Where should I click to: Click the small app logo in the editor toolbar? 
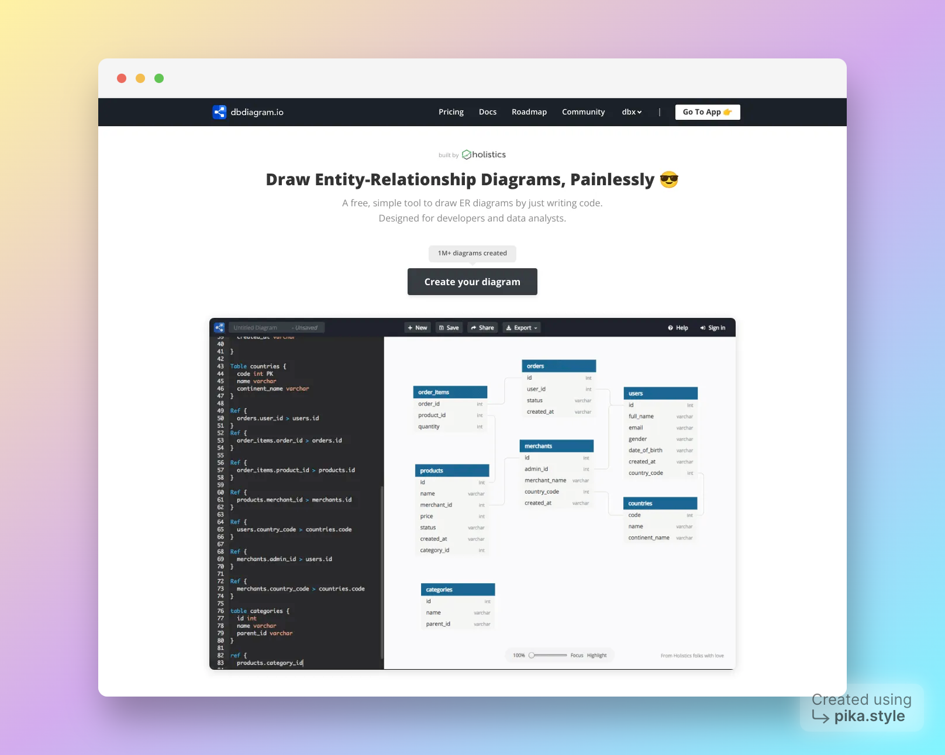pyautogui.click(x=219, y=328)
